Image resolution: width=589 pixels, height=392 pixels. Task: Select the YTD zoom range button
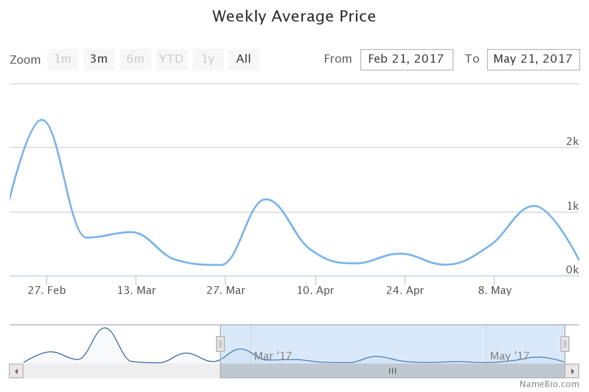171,59
